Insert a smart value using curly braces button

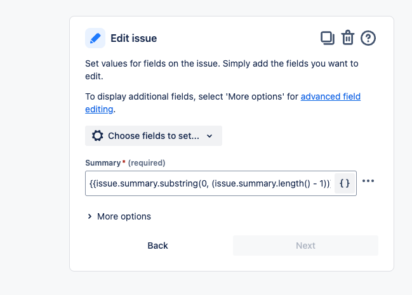[345, 183]
